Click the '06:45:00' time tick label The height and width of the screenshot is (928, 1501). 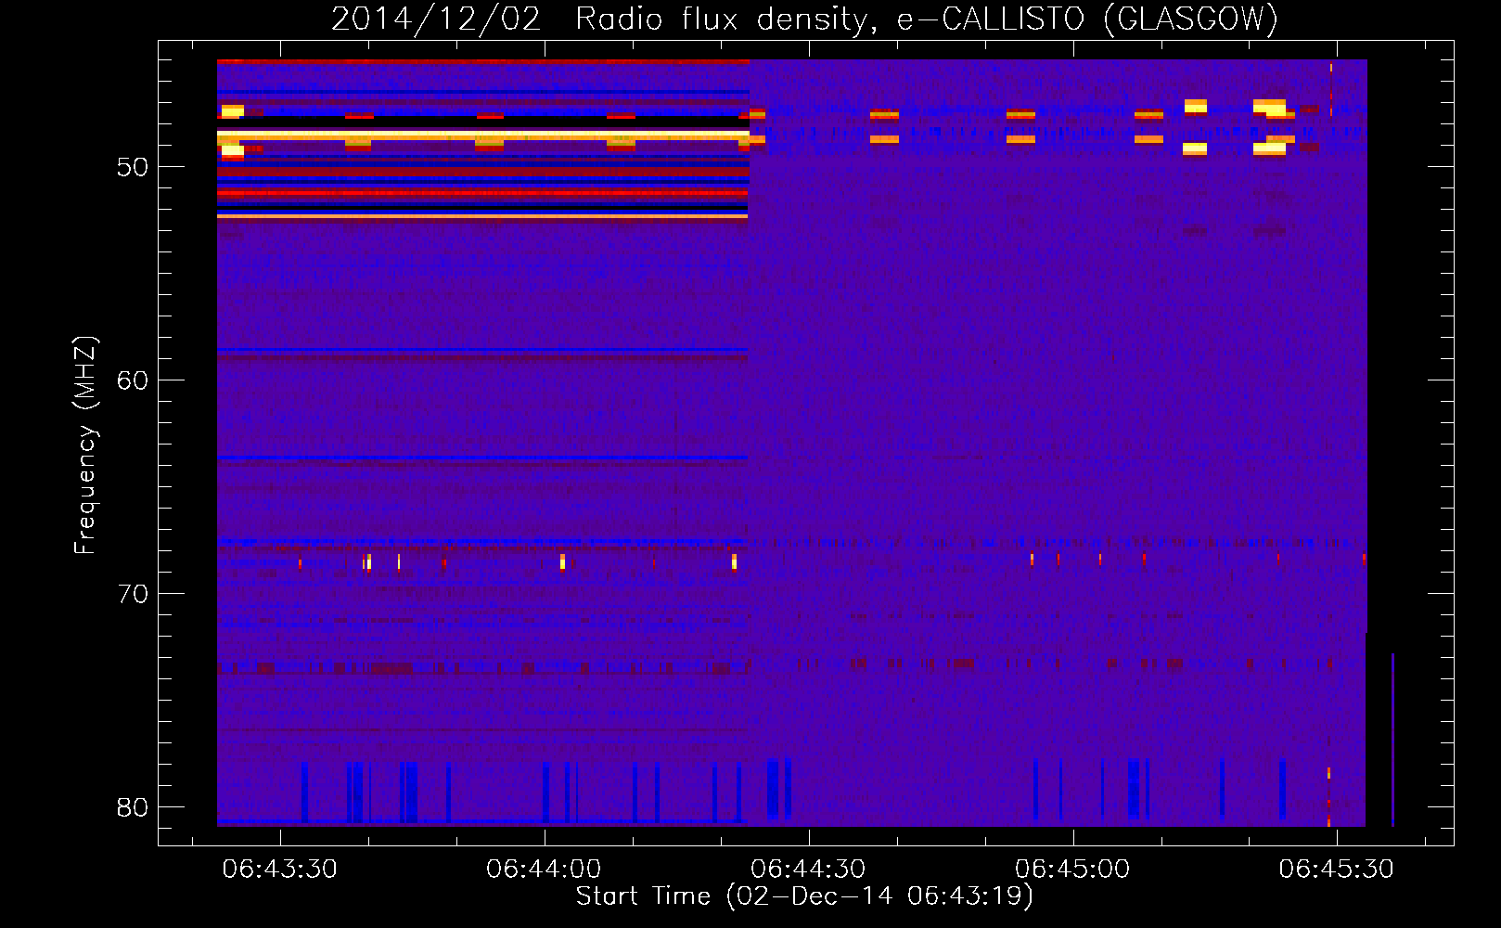[x=1072, y=870]
